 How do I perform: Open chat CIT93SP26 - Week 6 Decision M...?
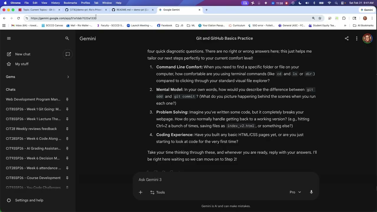click(x=33, y=158)
